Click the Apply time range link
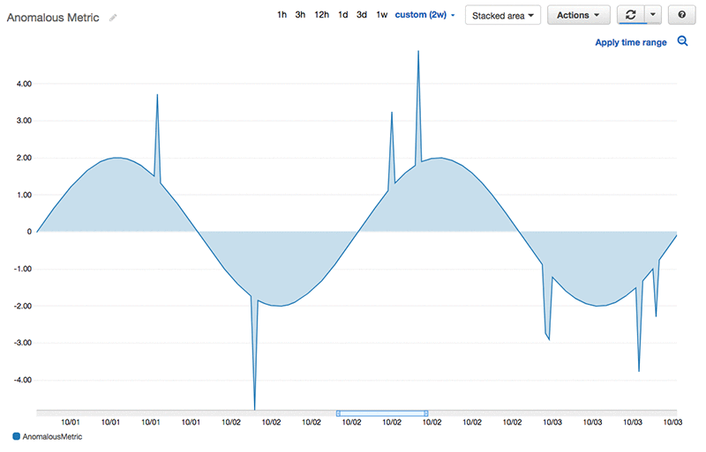The height and width of the screenshot is (452, 706). pos(631,42)
